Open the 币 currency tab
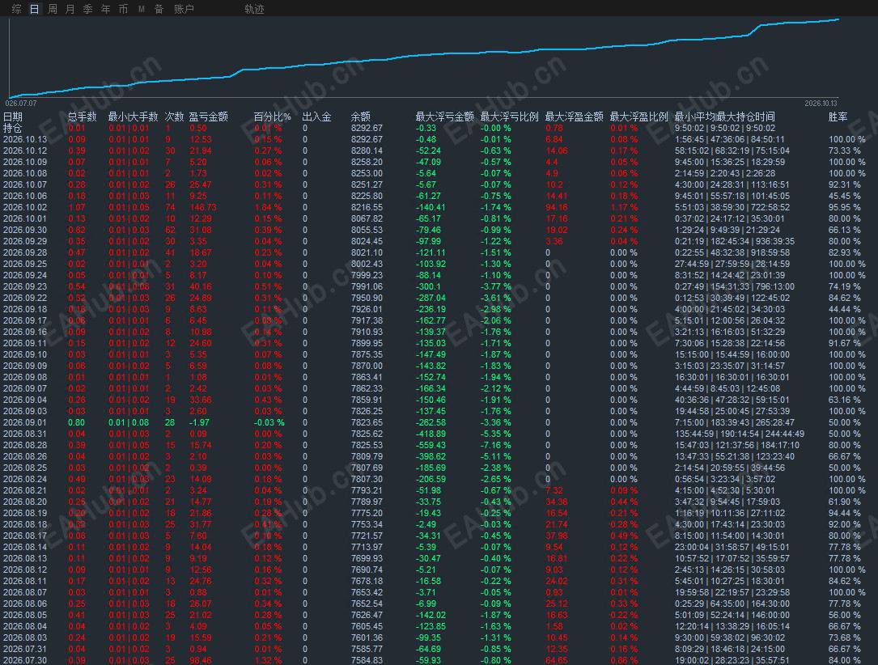Screen dimensions: 878x665 (123, 9)
